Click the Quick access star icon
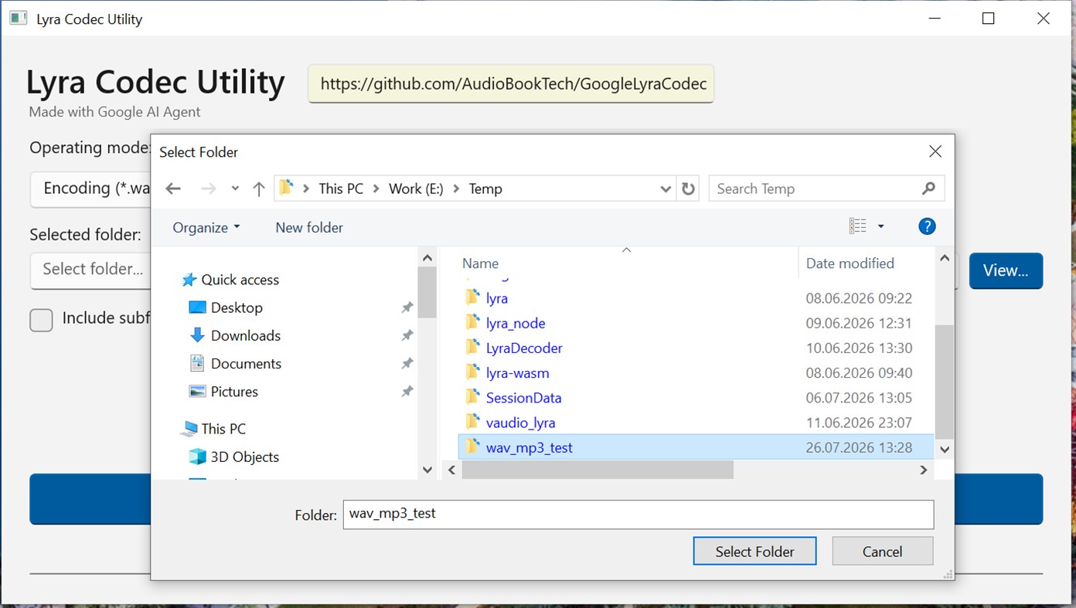The width and height of the screenshot is (1076, 608). tap(188, 280)
